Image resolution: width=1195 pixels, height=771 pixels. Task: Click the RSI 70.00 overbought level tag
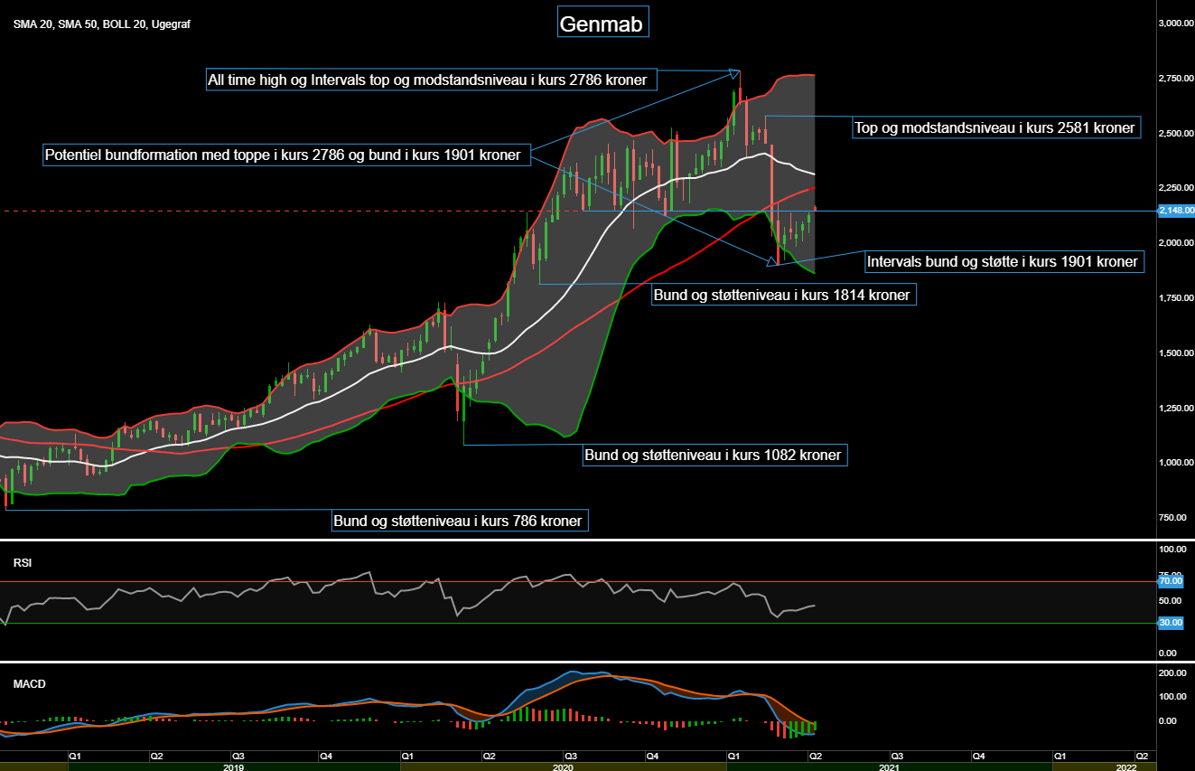1172,582
